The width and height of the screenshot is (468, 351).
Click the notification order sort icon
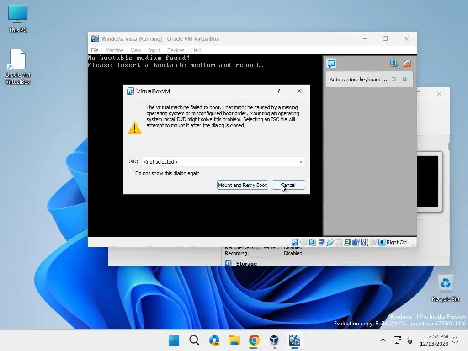tap(394, 63)
